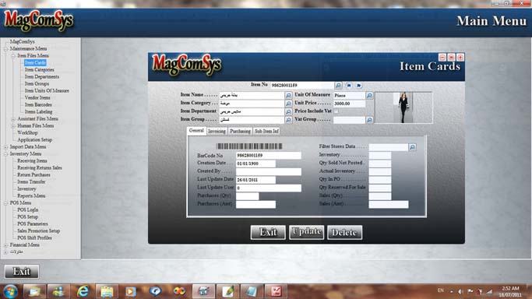The width and height of the screenshot is (532, 299).
Task: Open lookup icon next to Item Group
Action: tap(288, 120)
